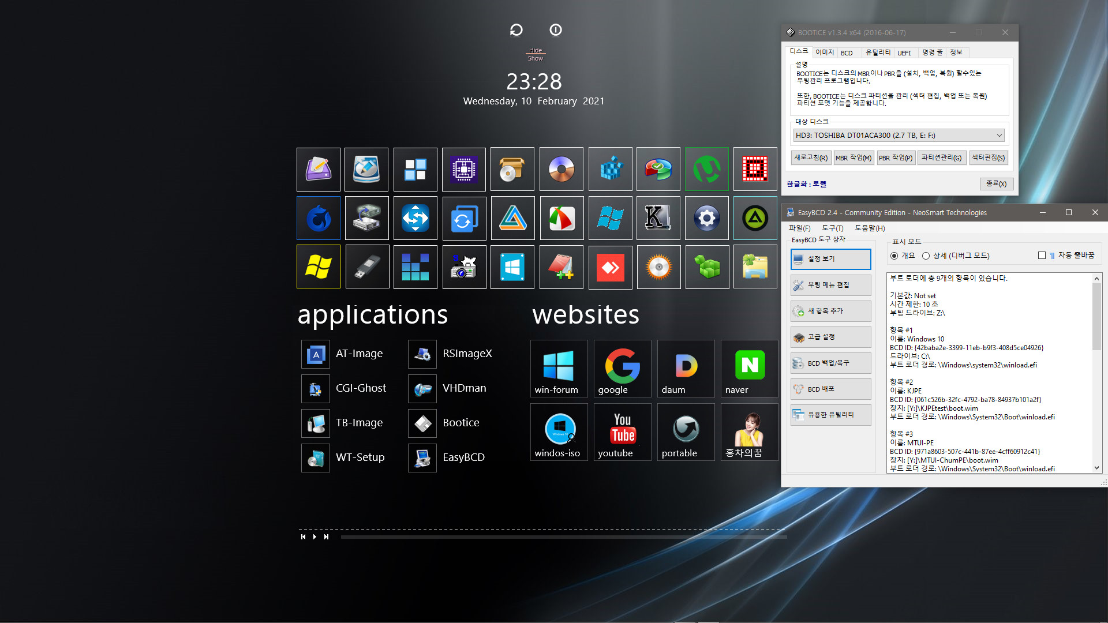This screenshot has width=1108, height=623.
Task: Open the purple partition editor icon
Action: coord(319,170)
